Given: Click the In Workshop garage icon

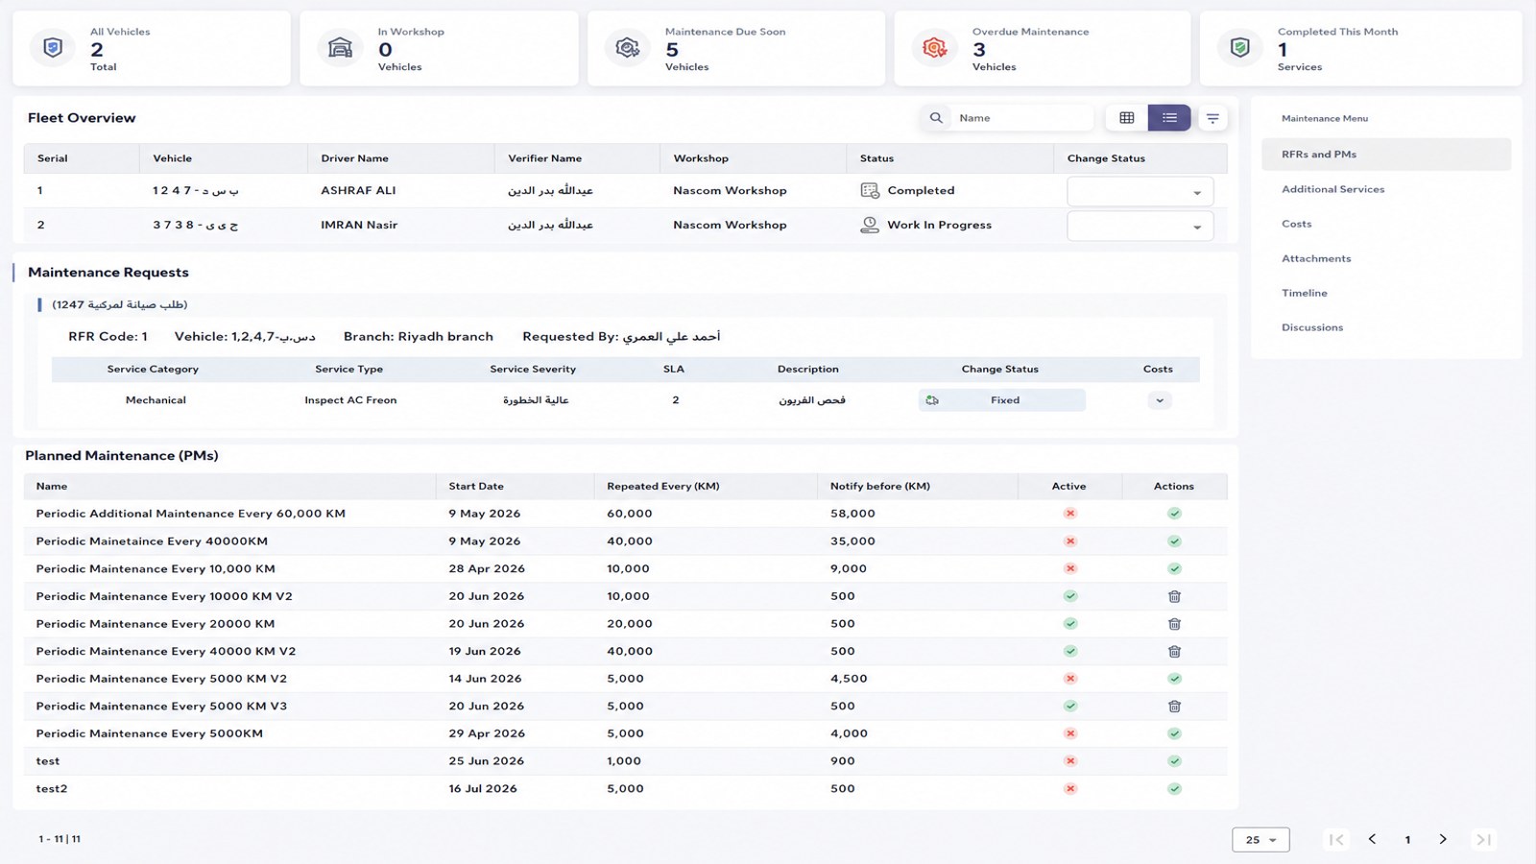Looking at the screenshot, I should [340, 47].
